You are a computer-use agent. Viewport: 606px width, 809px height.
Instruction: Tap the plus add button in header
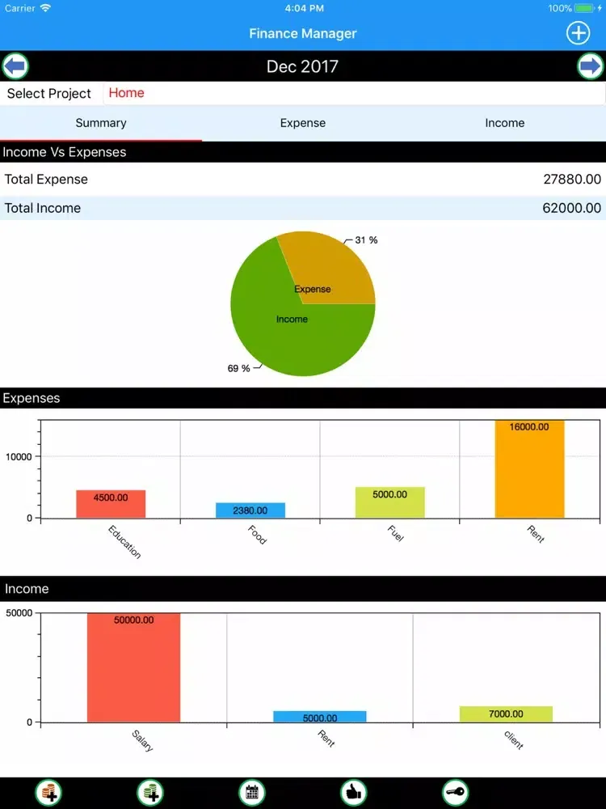[x=578, y=33]
